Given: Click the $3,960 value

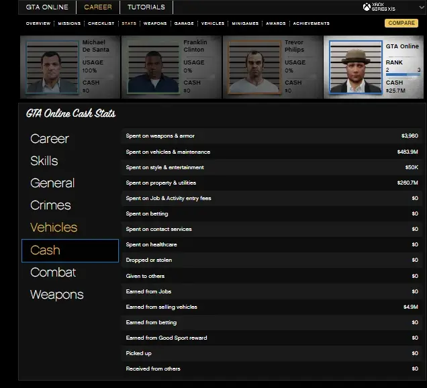Looking at the screenshot, I should point(410,136).
